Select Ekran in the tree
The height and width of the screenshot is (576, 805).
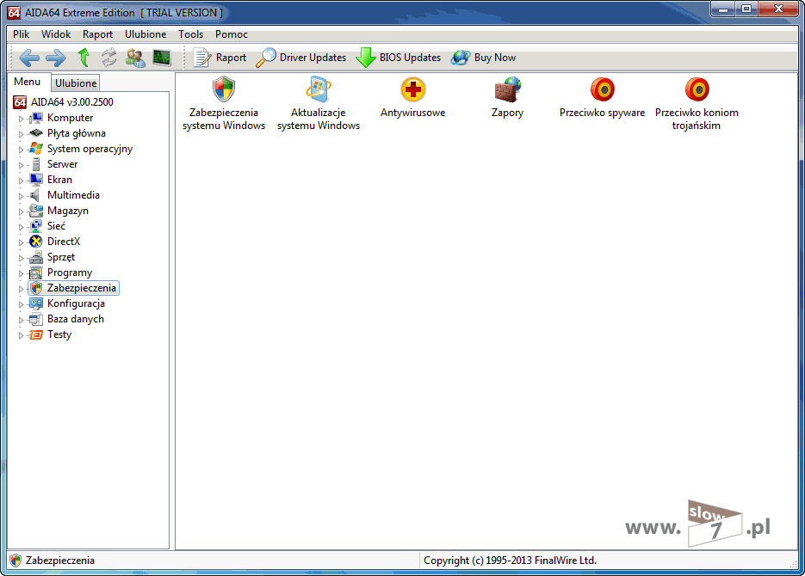pyautogui.click(x=59, y=180)
